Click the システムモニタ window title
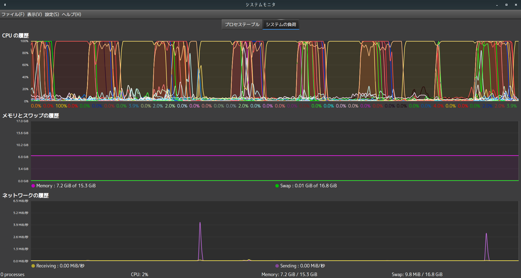 pos(260,5)
